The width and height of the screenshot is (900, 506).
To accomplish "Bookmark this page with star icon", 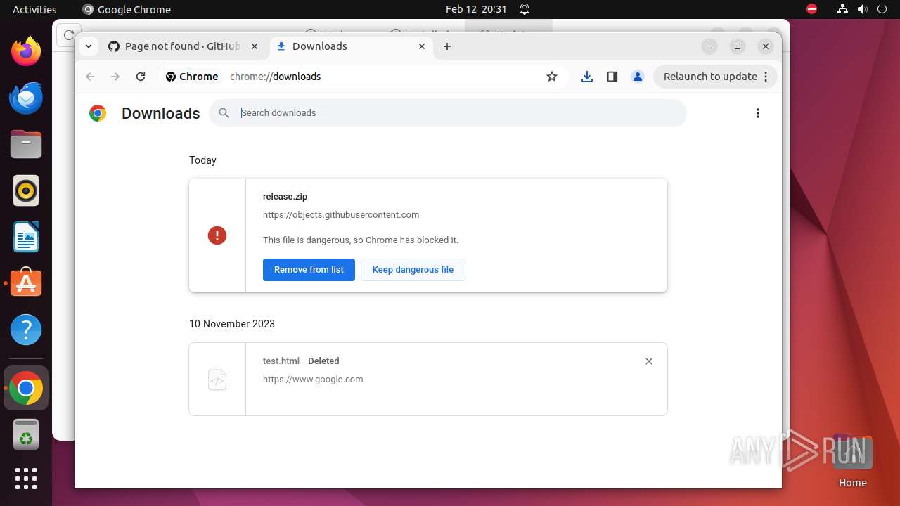I will (552, 77).
